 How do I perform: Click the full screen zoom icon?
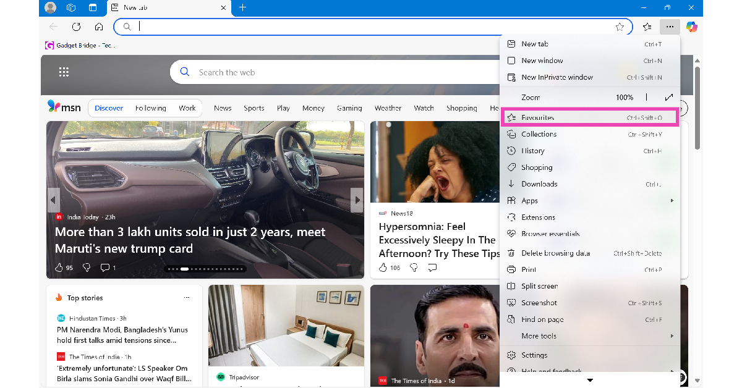tap(668, 98)
